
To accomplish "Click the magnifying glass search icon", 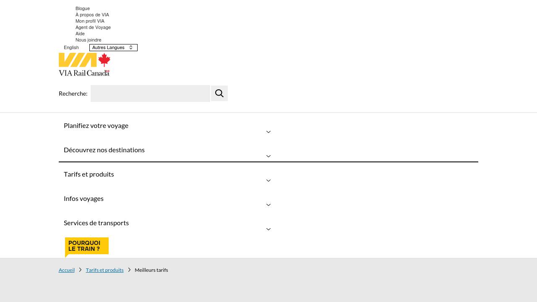I will [x=219, y=93].
